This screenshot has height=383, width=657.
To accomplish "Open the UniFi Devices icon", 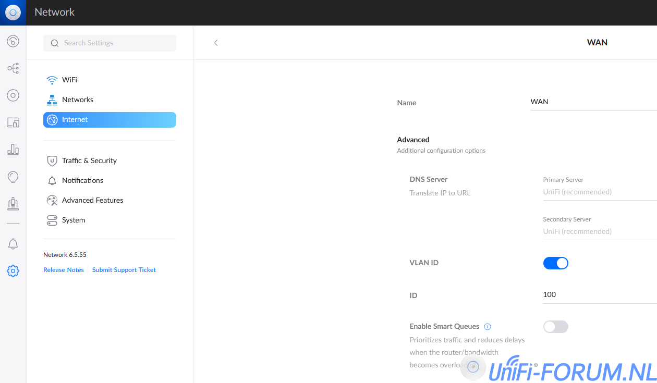I will [x=13, y=95].
